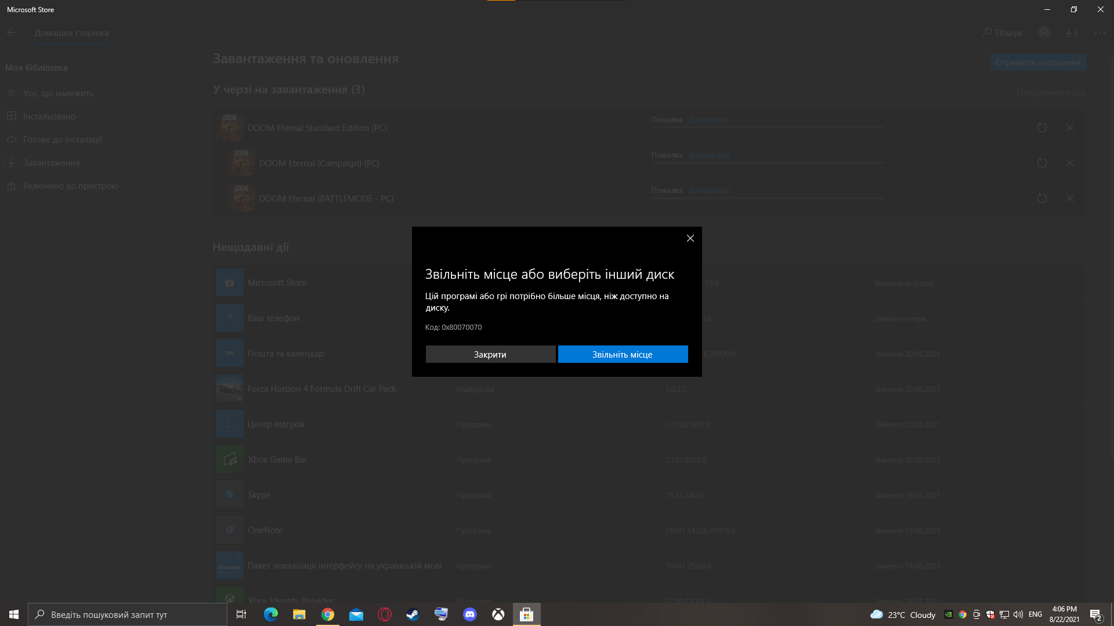Open the Windows Start menu
Image resolution: width=1114 pixels, height=626 pixels.
14,614
